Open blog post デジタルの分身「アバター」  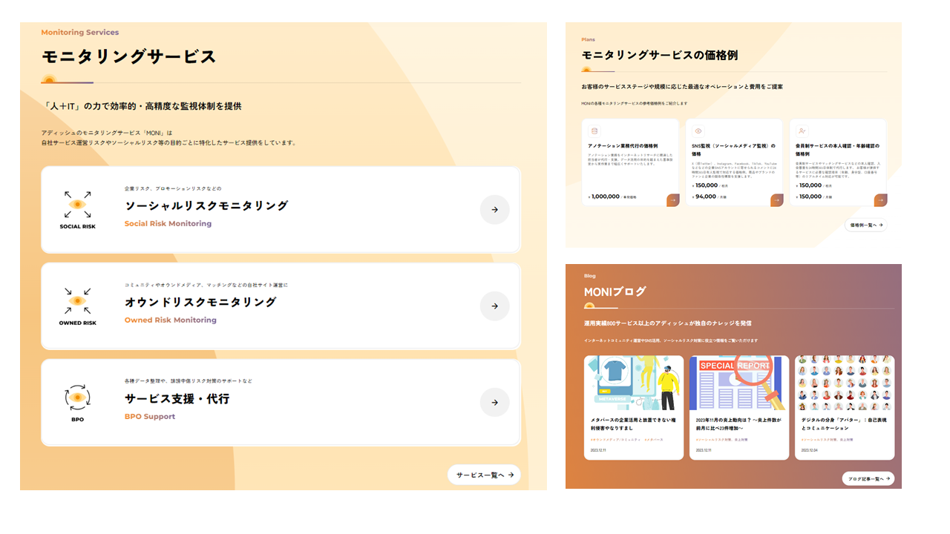point(844,423)
